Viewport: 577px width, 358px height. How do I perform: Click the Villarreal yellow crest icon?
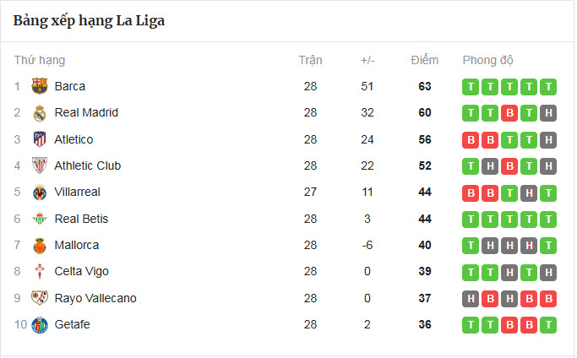(40, 193)
